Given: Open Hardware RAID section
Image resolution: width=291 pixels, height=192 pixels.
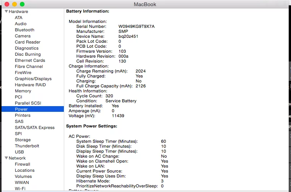Looking at the screenshot, I should 30,85.
